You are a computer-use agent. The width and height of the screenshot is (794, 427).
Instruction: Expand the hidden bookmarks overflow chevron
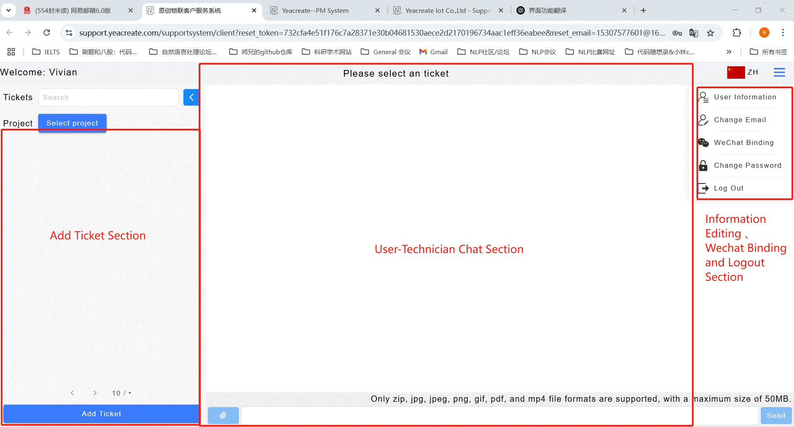[x=729, y=52]
